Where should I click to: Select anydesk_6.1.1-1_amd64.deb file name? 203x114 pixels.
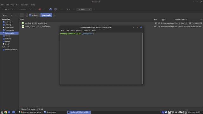click(x=36, y=23)
